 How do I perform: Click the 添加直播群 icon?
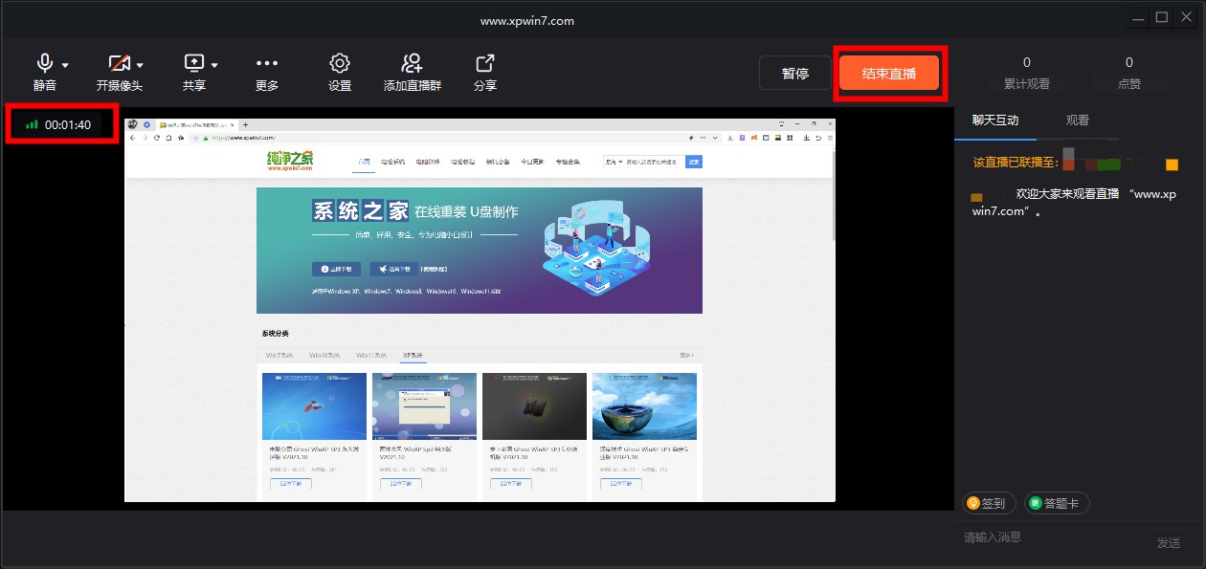pyautogui.click(x=413, y=63)
